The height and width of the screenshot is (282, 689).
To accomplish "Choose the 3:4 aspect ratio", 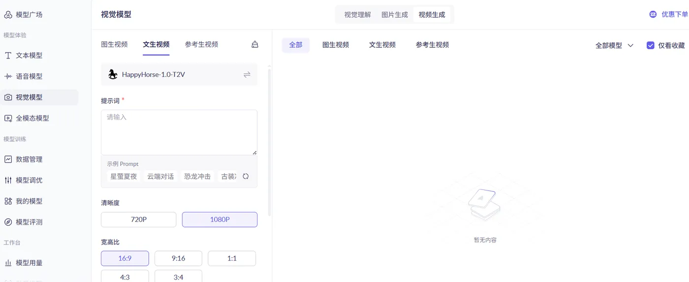I will pos(178,276).
